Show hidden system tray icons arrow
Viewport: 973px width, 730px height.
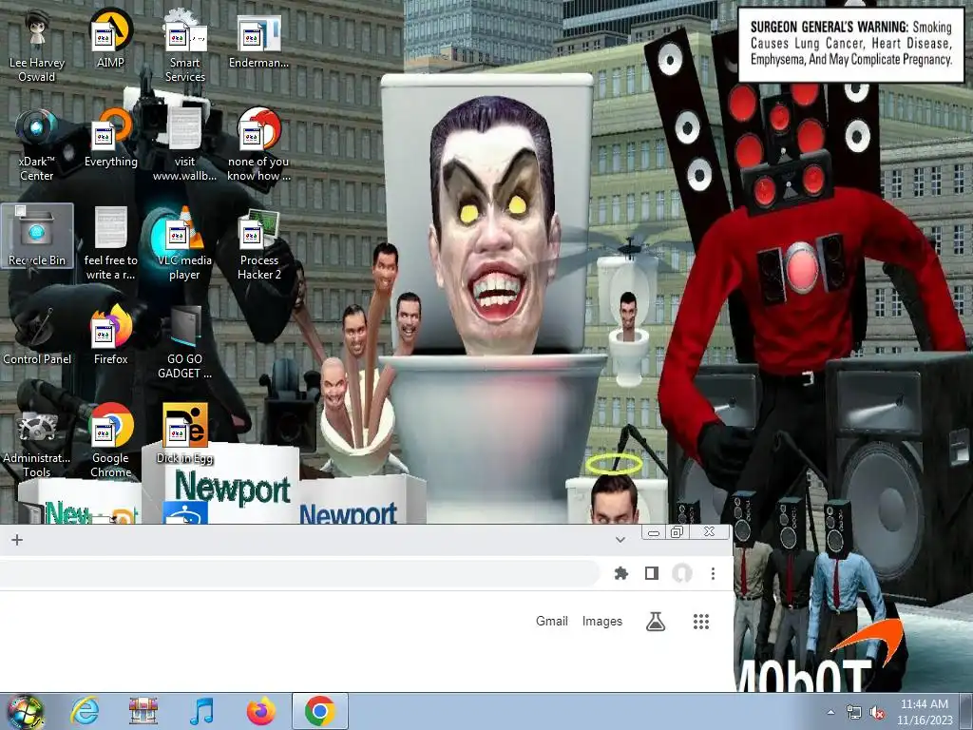point(830,712)
